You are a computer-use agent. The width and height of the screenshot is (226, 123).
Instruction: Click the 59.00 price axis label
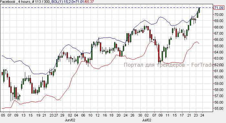(x=219, y=84)
